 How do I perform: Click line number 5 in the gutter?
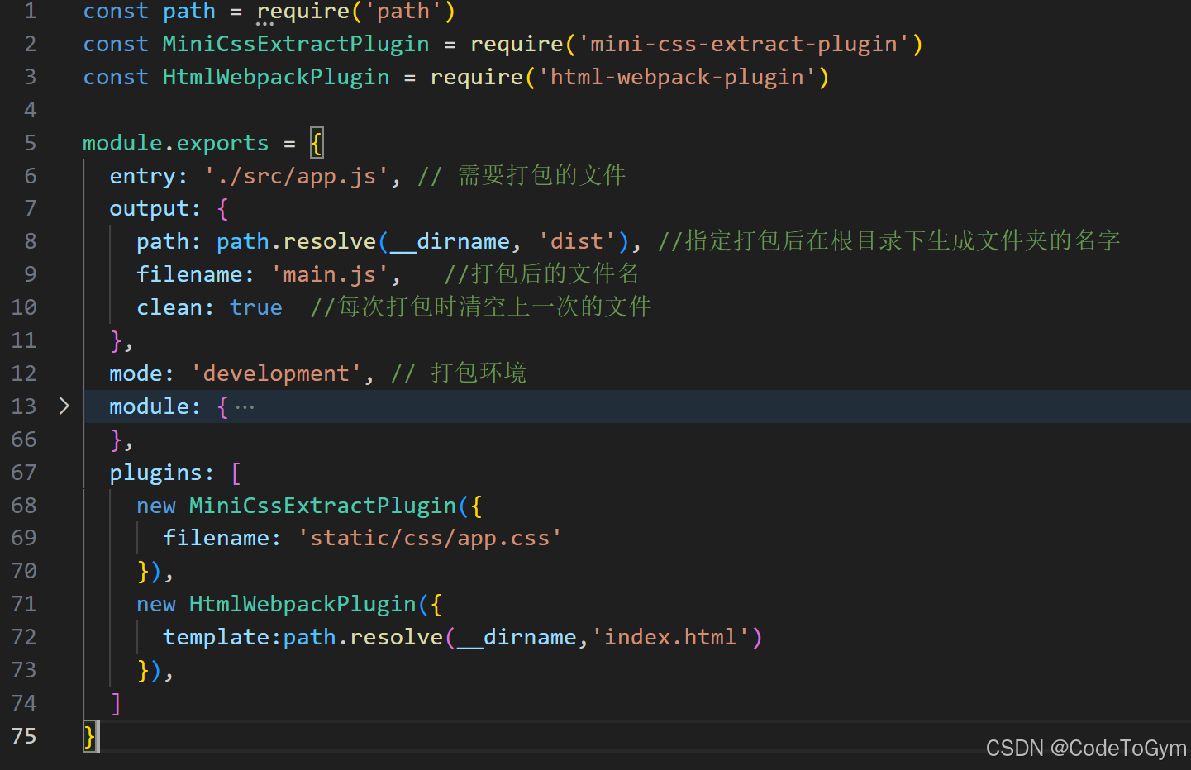(30, 143)
